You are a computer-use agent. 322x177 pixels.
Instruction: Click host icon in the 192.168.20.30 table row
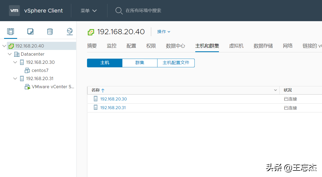tap(95, 99)
